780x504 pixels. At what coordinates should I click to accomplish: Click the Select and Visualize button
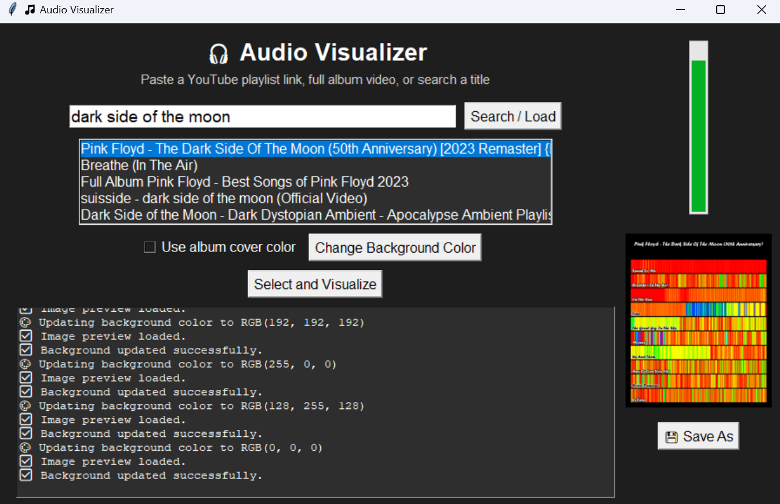tap(315, 284)
